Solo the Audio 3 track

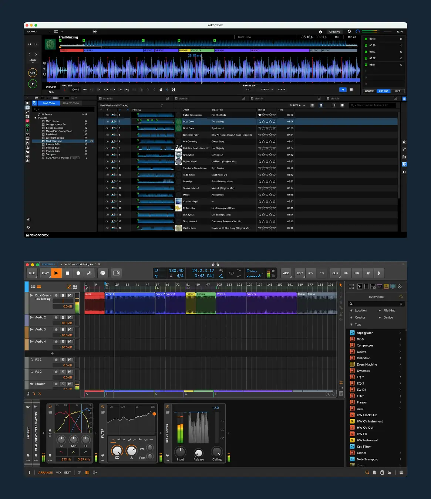pyautogui.click(x=63, y=329)
